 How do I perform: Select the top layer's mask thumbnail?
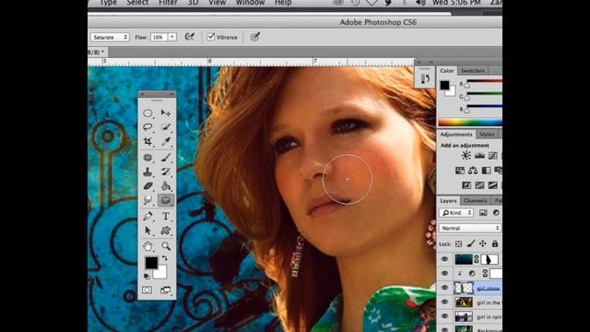[x=490, y=259]
